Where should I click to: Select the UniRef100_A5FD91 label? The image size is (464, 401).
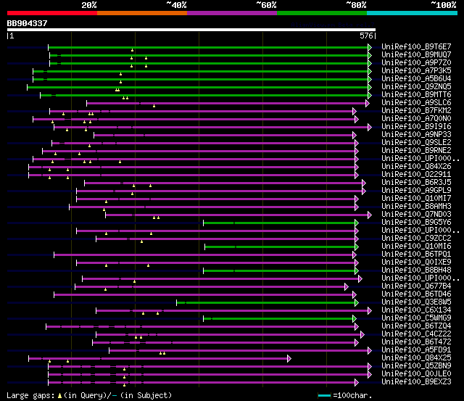point(416,350)
